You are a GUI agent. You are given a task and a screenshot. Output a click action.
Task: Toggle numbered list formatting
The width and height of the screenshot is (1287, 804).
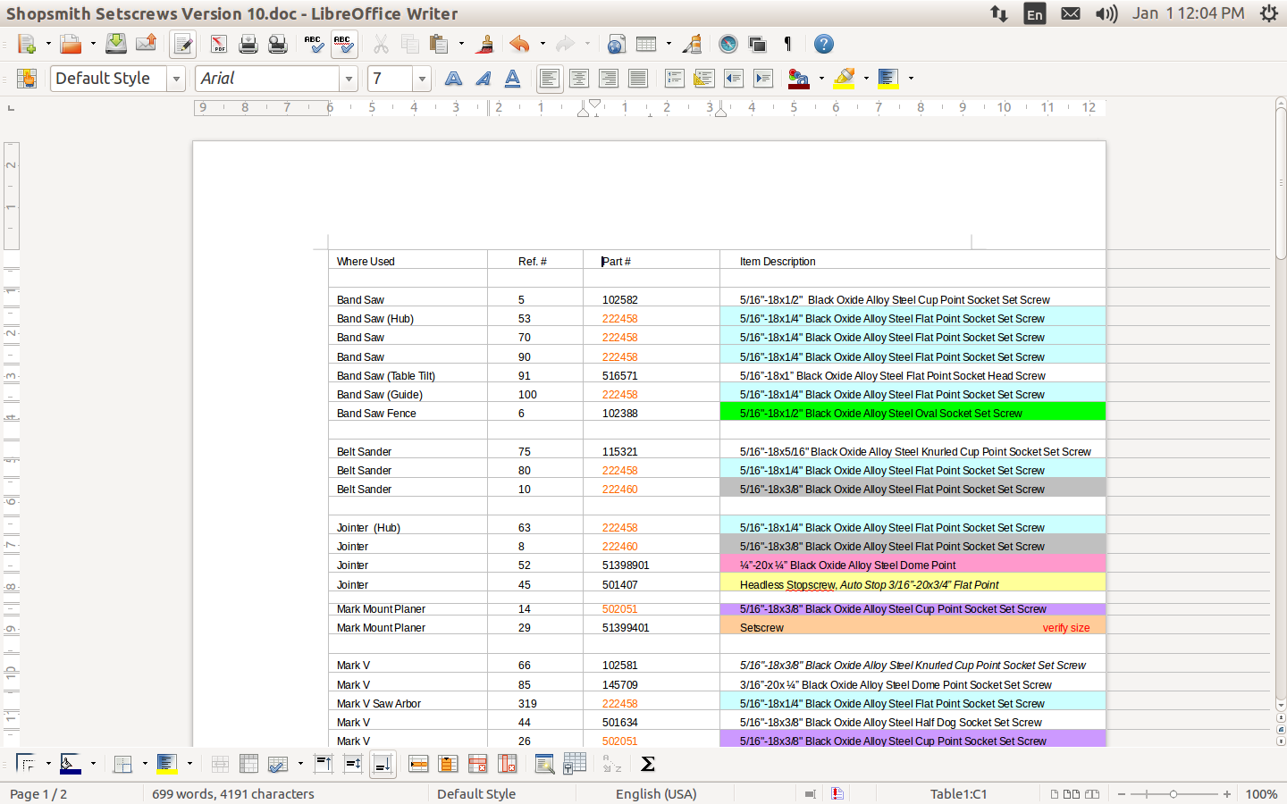pos(675,79)
